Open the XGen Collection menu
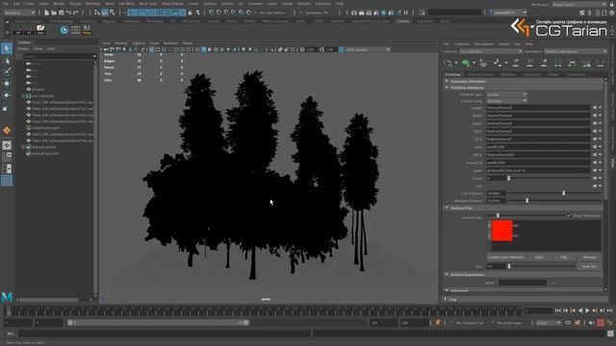This screenshot has height=346, width=616. 462,44
